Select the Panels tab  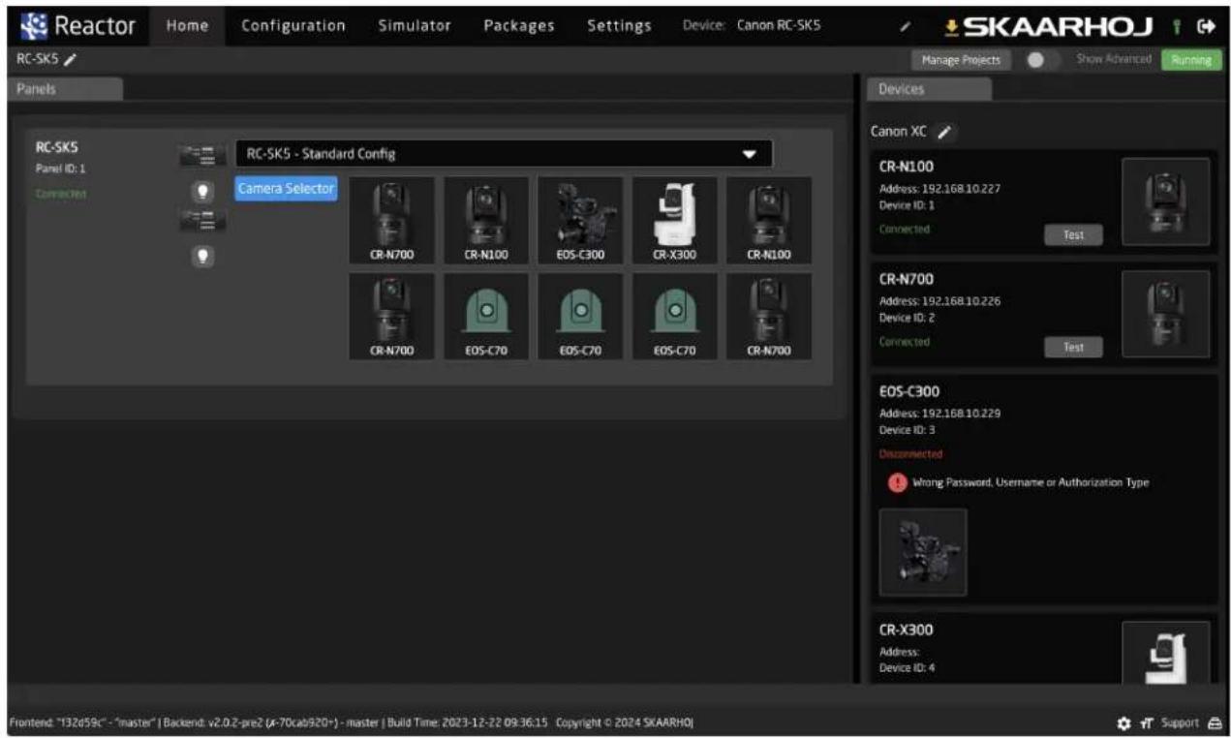(x=64, y=88)
